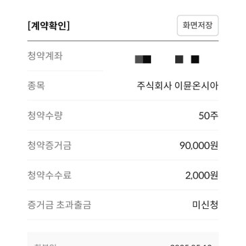Tap the 화면저장 button
This screenshot has height=246, width=246.
tap(197, 26)
